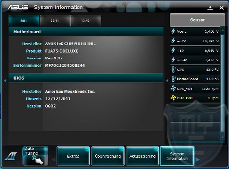Click the American Megatrends Inc. text
The width and height of the screenshot is (229, 169).
click(70, 92)
